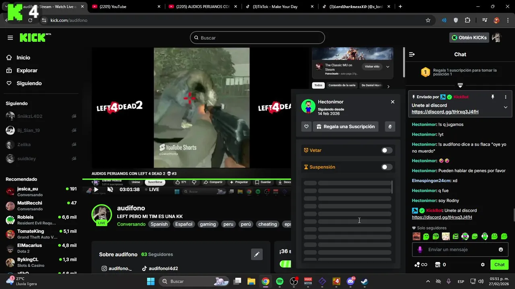Image resolution: width=515 pixels, height=289 pixels.
Task: Click the heart follow icon in user card
Action: 306,126
